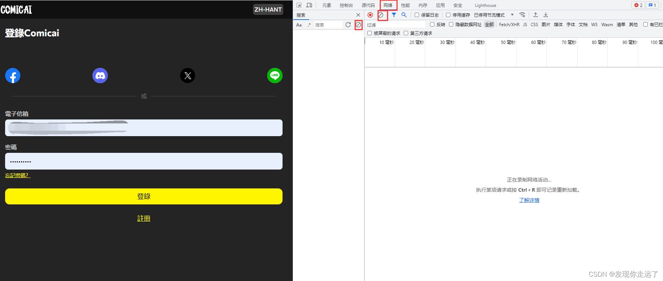663x281 pixels.
Task: Open network conditions wifi icon
Action: click(522, 15)
